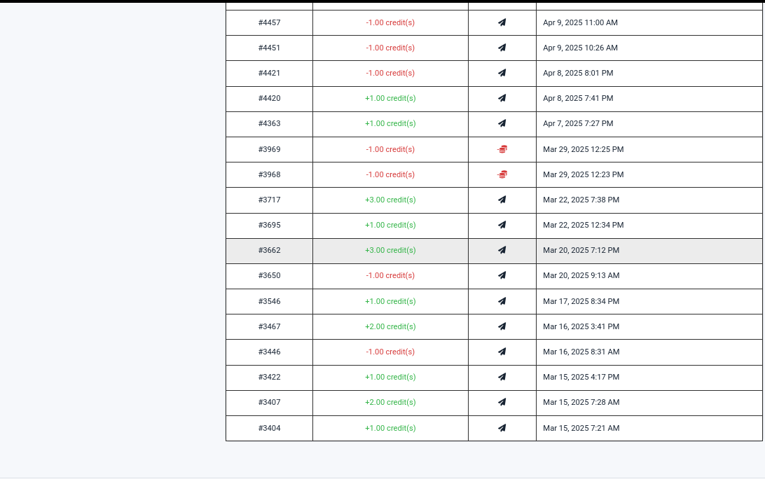
Task: Select transaction ID #3404
Action: coord(269,428)
